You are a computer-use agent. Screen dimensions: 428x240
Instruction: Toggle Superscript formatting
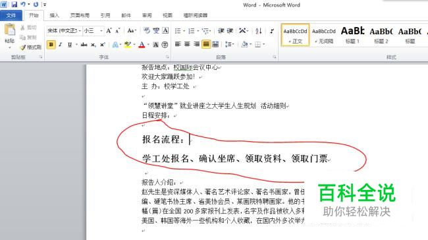(102, 44)
